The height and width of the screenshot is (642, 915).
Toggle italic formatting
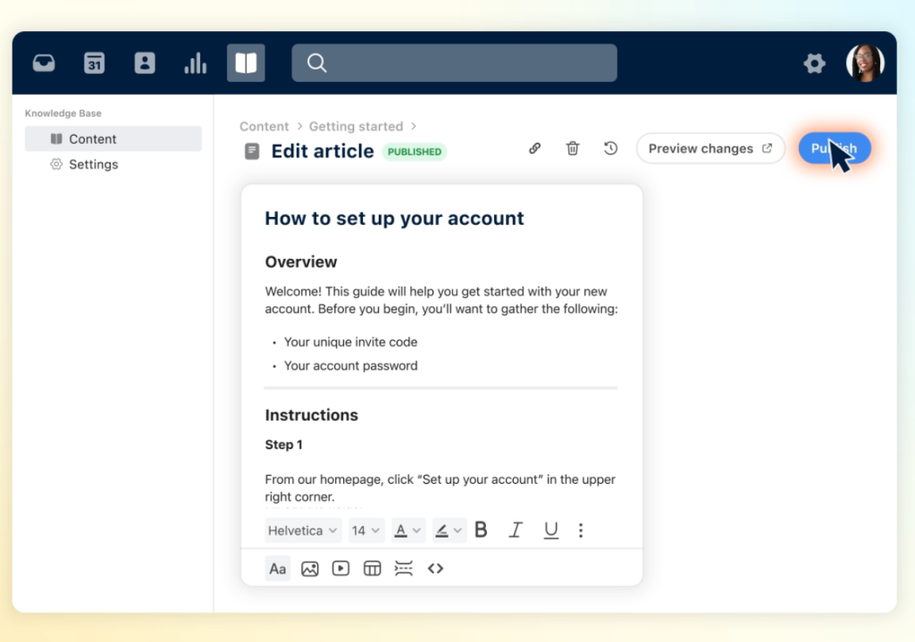(x=516, y=529)
